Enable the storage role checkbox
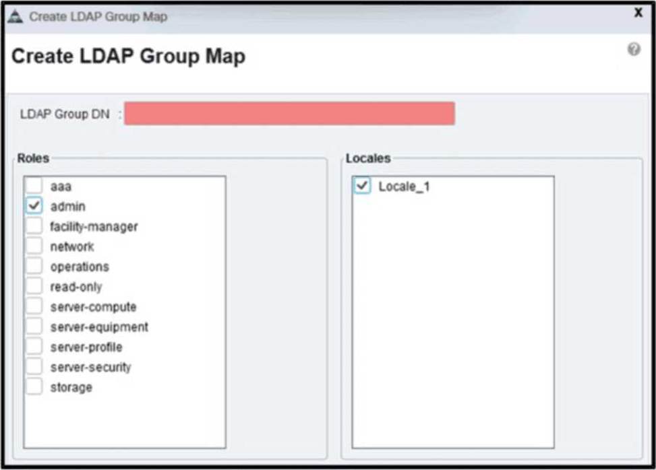 pos(34,387)
